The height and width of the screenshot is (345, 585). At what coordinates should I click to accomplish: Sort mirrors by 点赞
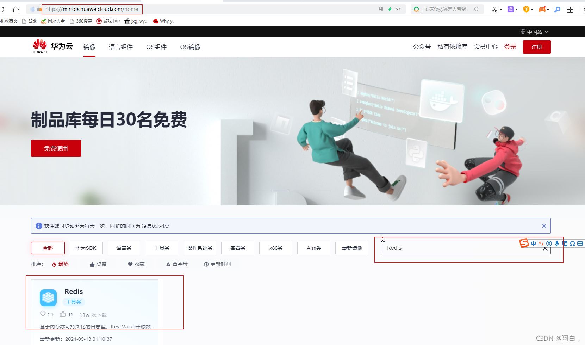(98, 264)
